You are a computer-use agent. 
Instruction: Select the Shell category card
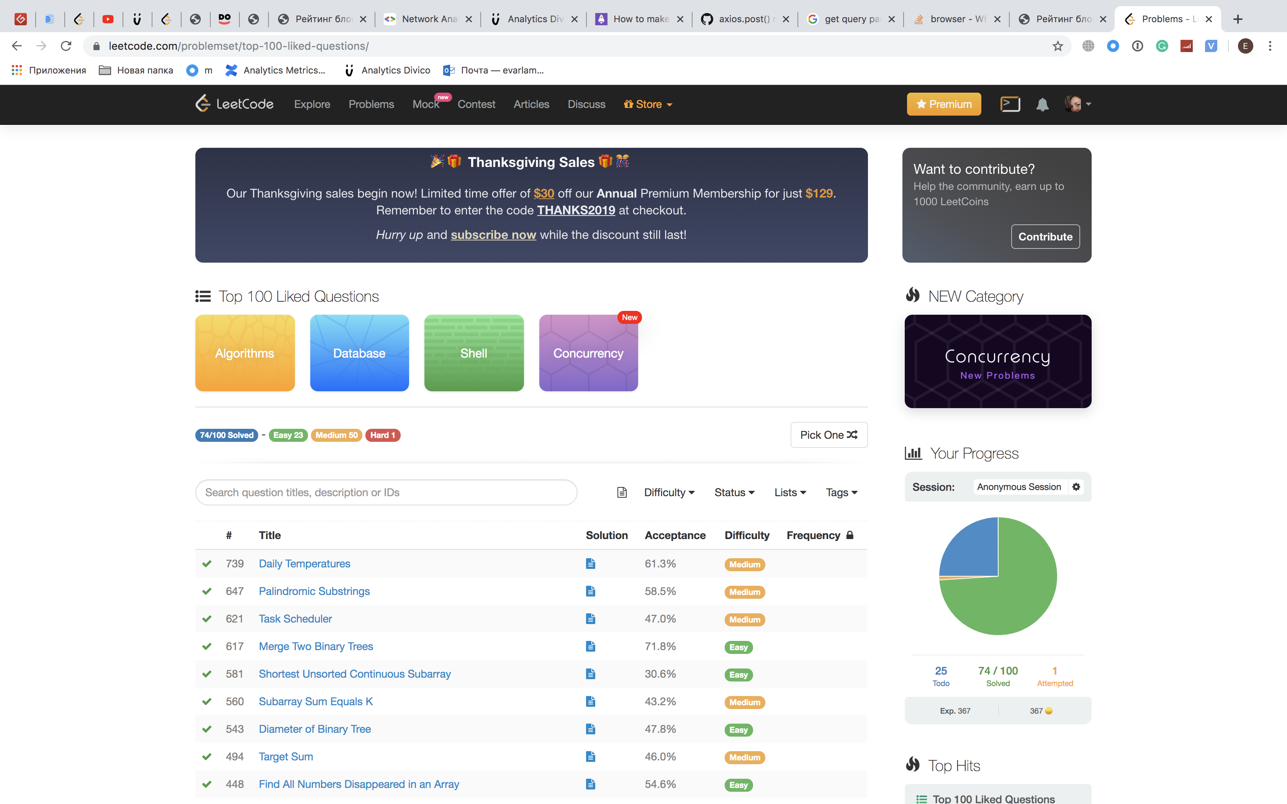click(474, 353)
